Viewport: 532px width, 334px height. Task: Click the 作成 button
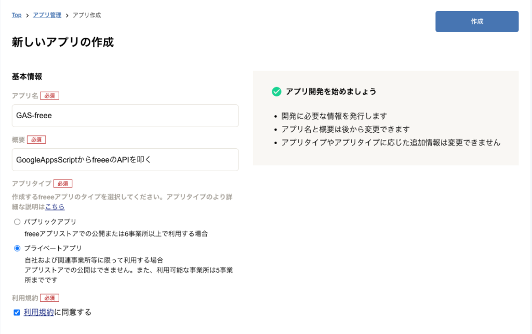click(x=476, y=21)
